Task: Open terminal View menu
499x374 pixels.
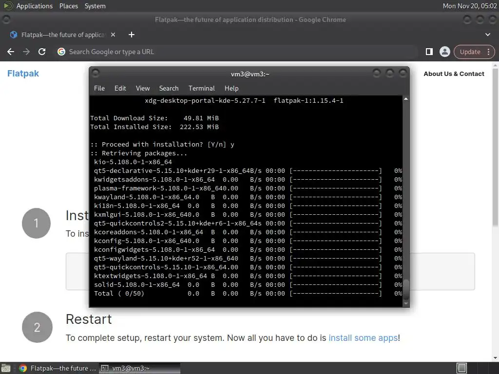Action: pos(143,89)
